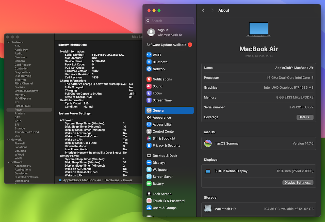Click macOS Sonoma logo icon
The width and height of the screenshot is (325, 222).
[x=208, y=144]
